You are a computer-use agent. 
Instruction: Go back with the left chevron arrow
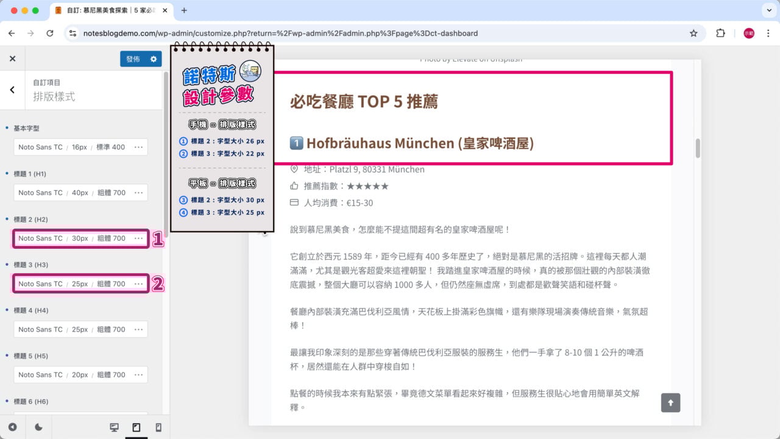tap(12, 90)
